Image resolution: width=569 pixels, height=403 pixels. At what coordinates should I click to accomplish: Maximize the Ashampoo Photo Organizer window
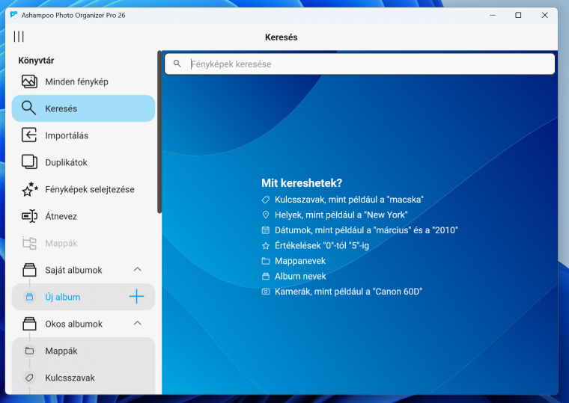coord(518,15)
